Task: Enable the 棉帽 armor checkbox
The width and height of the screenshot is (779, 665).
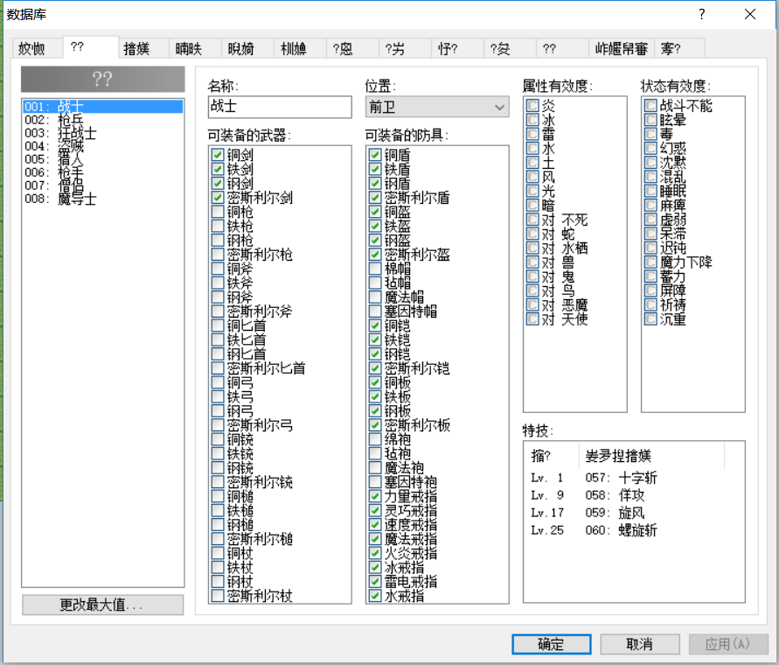Action: 375,269
